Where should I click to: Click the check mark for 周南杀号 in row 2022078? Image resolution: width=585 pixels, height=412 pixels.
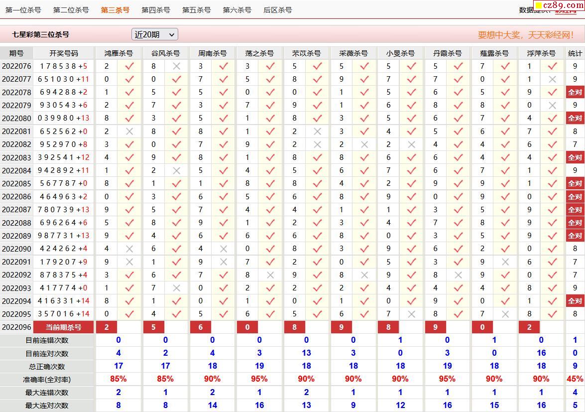(224, 92)
